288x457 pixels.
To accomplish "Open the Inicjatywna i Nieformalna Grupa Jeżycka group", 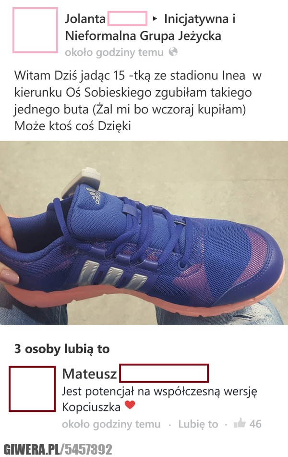I will (150, 27).
